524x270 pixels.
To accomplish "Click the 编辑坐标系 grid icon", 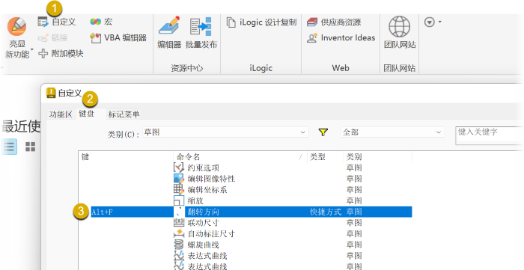I will click(179, 189).
